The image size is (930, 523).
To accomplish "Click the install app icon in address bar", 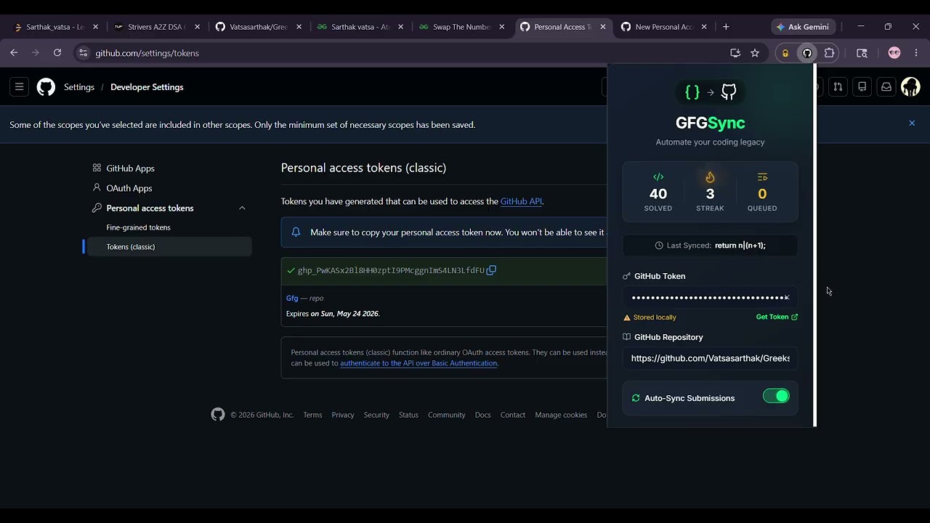I will (735, 53).
